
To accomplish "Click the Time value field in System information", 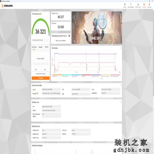I will coord(111,90).
